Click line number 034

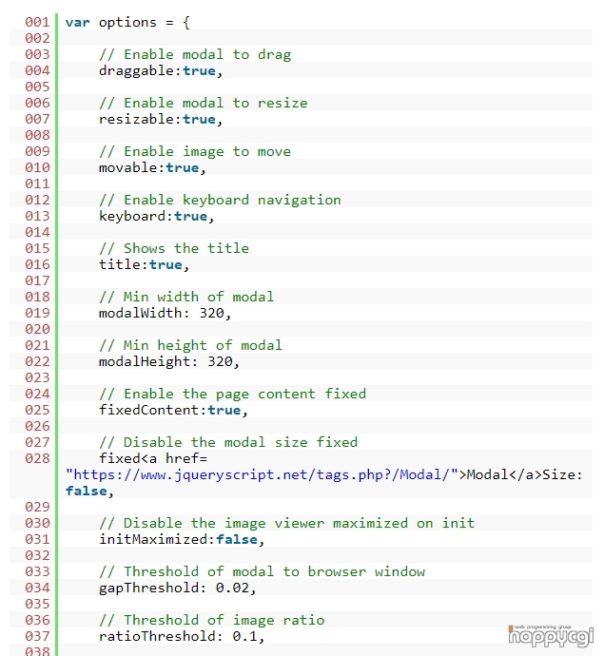click(x=37, y=588)
